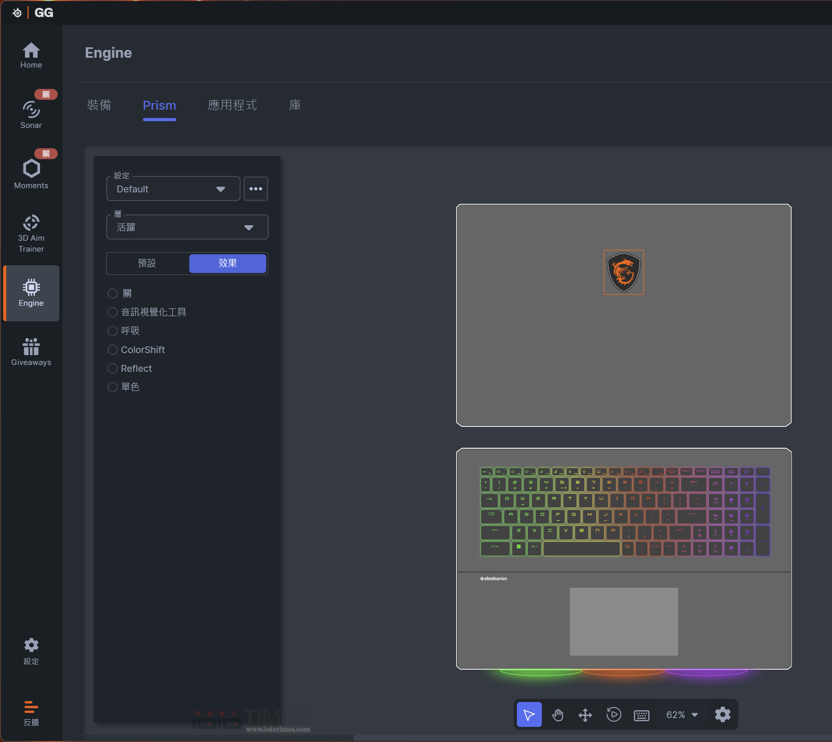Click the Moments 關 status badge
This screenshot has width=832, height=742.
click(46, 153)
